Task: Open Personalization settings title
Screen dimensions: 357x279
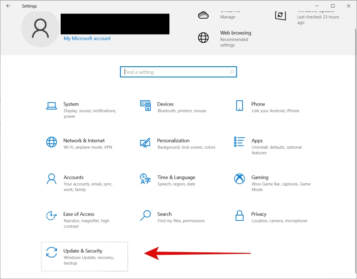Action: [173, 140]
